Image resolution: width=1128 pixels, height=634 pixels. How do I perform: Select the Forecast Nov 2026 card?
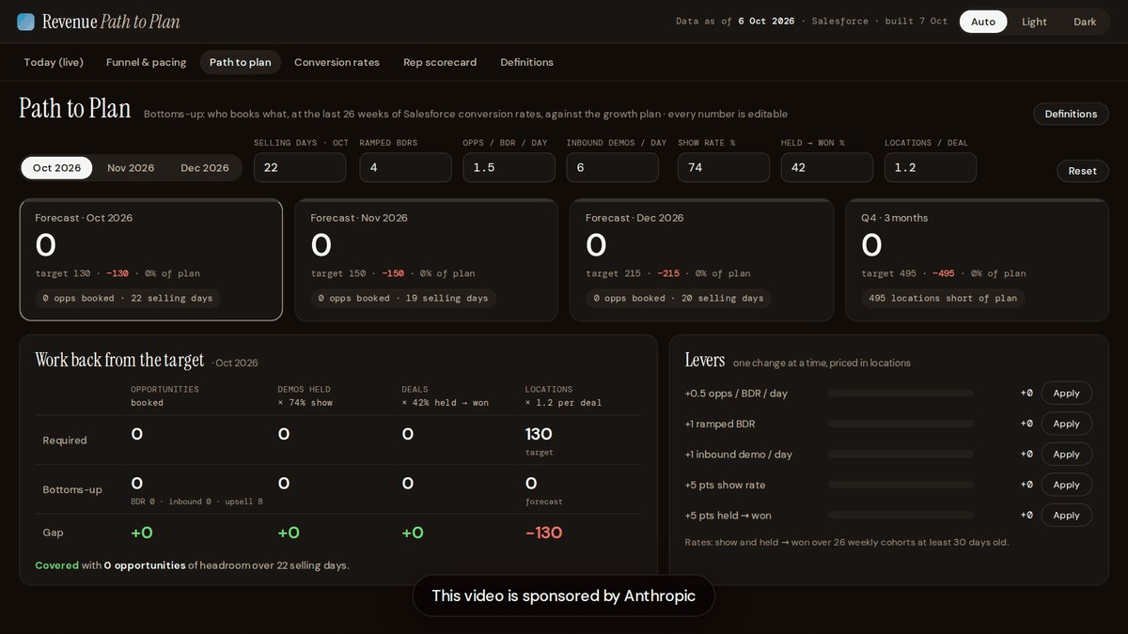426,259
